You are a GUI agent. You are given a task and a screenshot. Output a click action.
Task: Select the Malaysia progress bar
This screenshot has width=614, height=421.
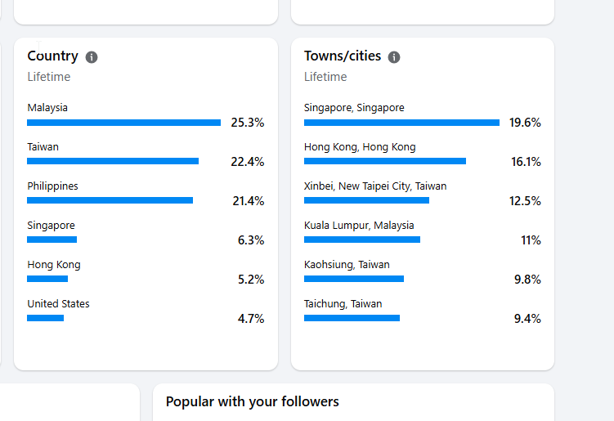[123, 123]
